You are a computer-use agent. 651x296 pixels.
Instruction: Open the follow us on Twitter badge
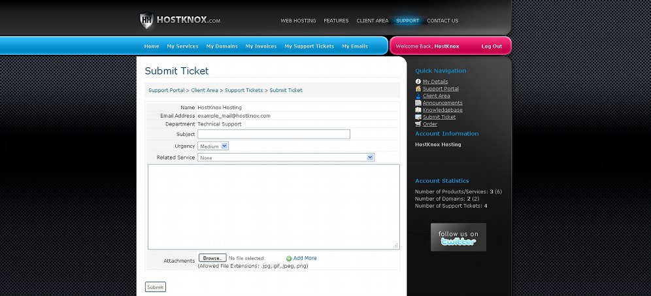458,237
